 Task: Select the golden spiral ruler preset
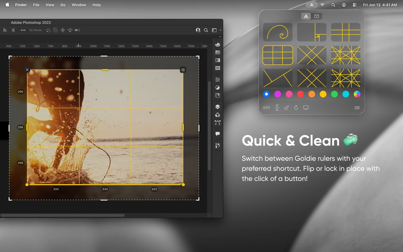point(278,32)
